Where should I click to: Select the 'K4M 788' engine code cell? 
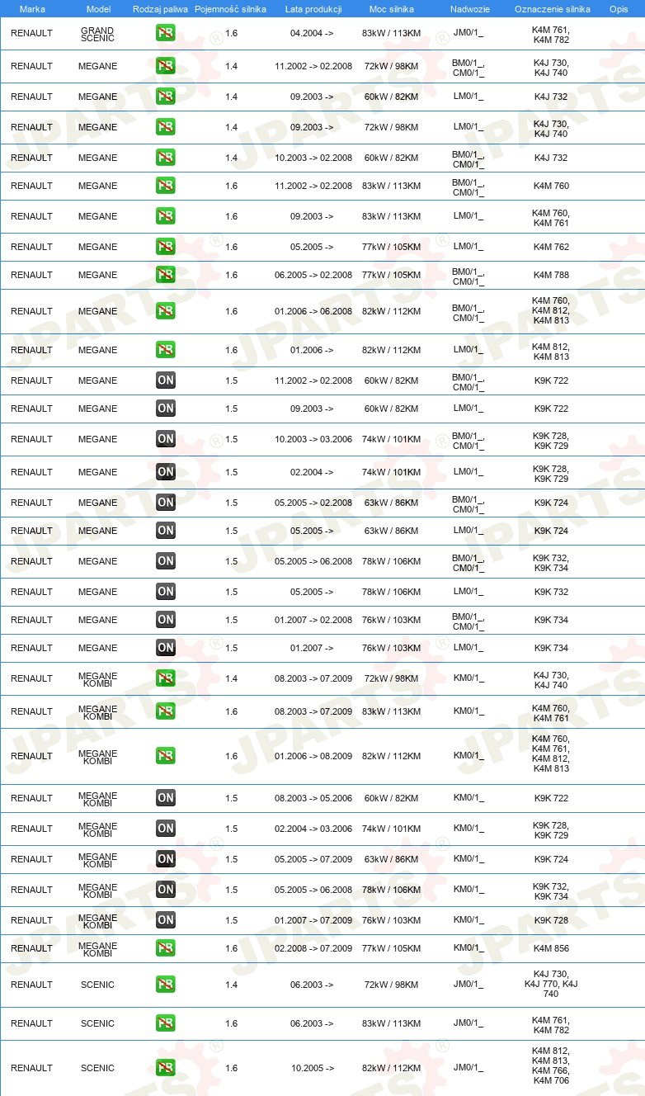(x=551, y=275)
